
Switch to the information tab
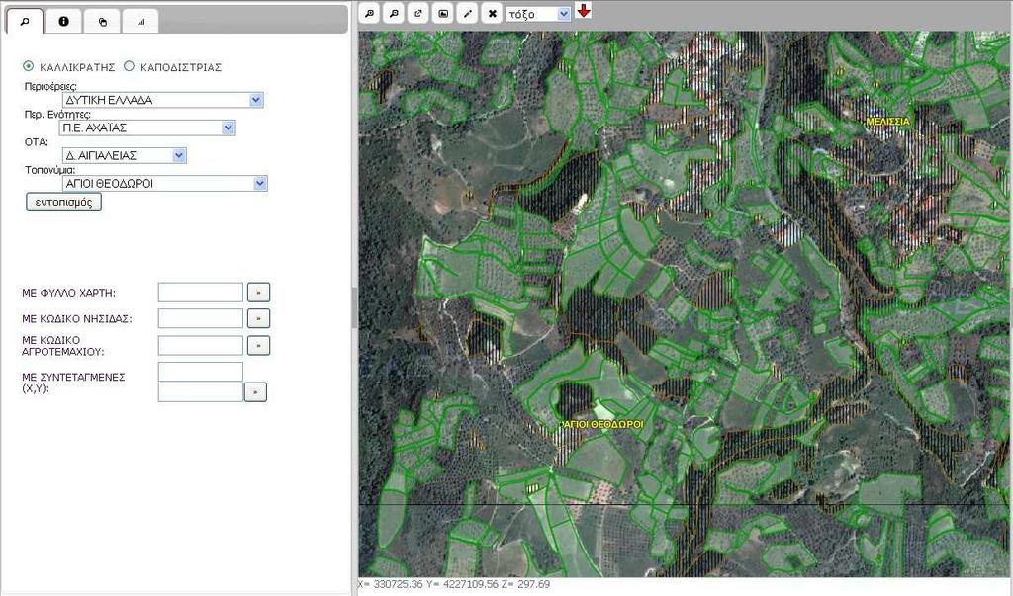(x=63, y=22)
